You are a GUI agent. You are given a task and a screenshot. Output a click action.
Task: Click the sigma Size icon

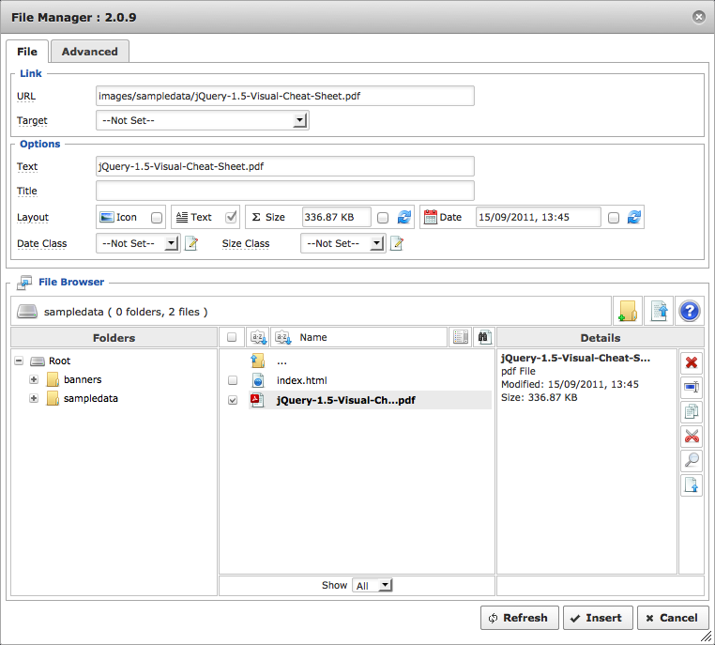point(256,217)
